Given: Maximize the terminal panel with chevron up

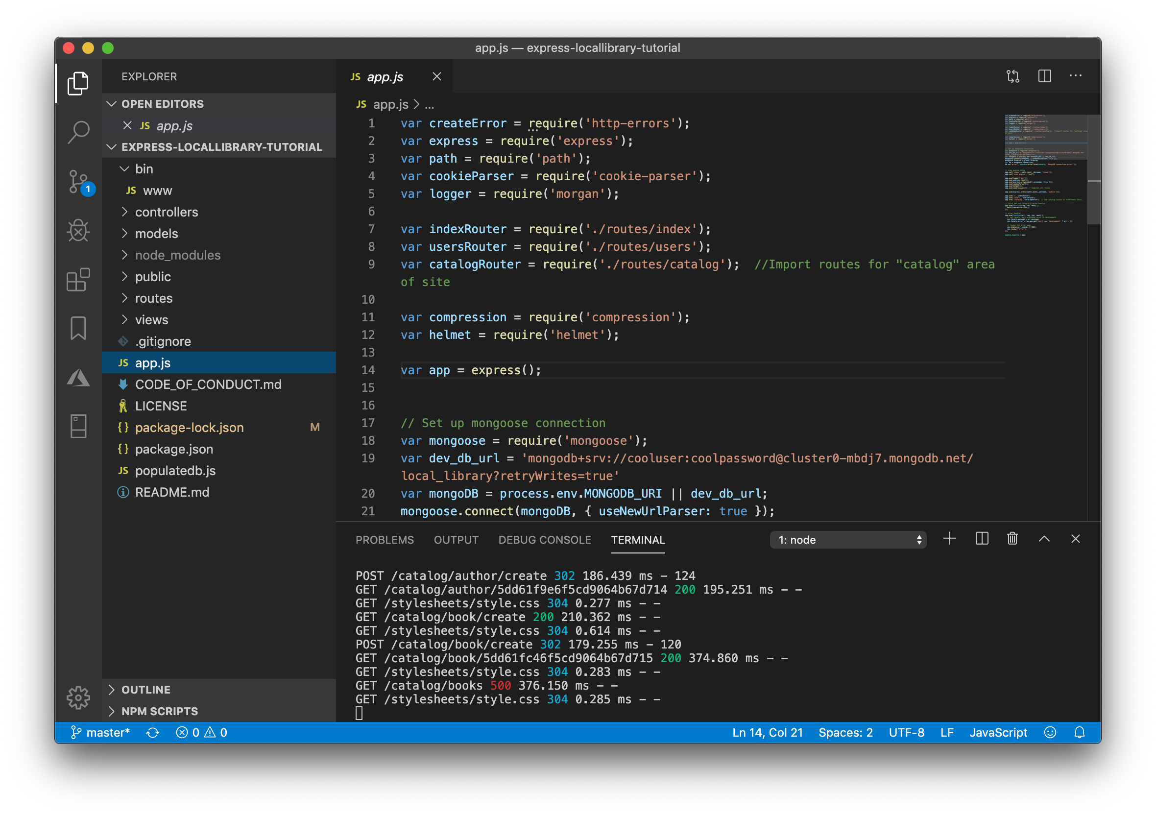Looking at the screenshot, I should click(1044, 539).
